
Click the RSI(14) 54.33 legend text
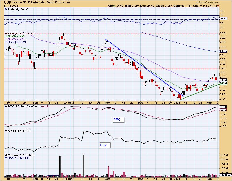pos(18,9)
